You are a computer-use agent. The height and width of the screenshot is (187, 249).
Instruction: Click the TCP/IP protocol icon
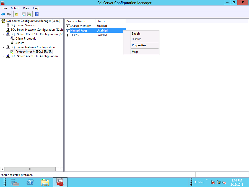[68, 35]
